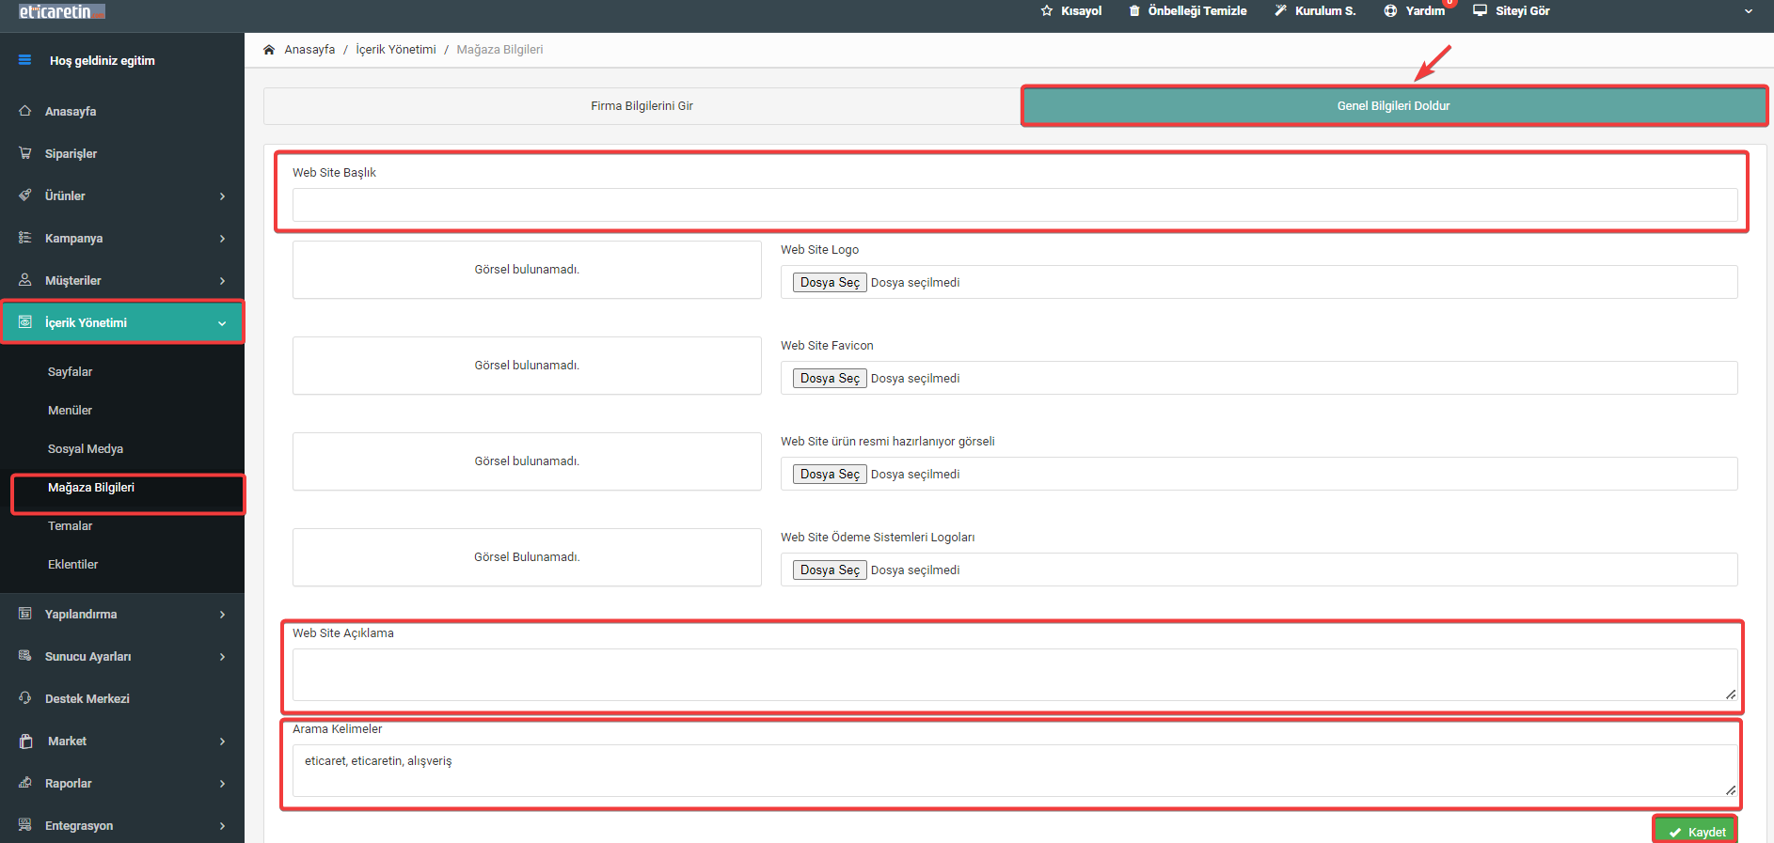Click the Hoş geldiniz egitim text
The height and width of the screenshot is (843, 1774).
point(103,60)
